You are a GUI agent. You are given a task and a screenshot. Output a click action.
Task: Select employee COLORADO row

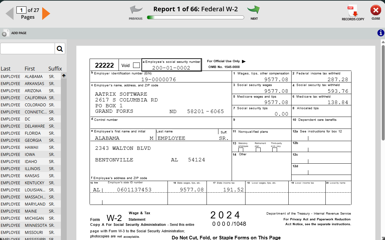(31, 105)
